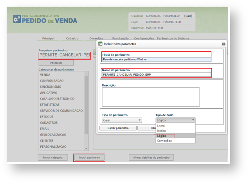The width and height of the screenshot is (249, 183).
Task: Click the Incluir categoria button
Action: (x=53, y=158)
